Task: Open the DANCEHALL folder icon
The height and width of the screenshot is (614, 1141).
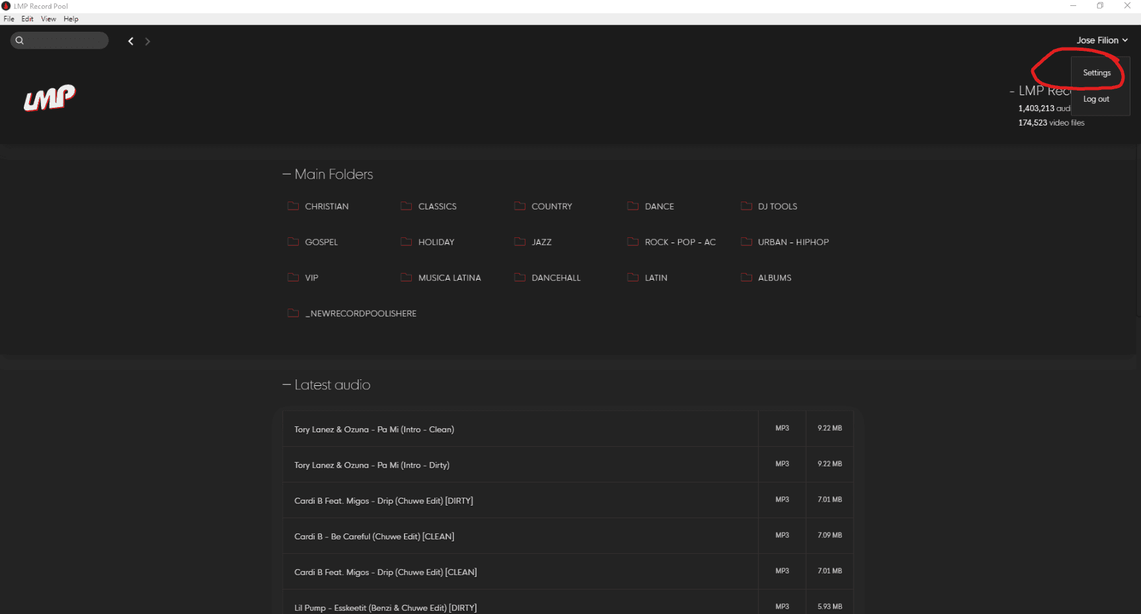Action: pos(520,278)
